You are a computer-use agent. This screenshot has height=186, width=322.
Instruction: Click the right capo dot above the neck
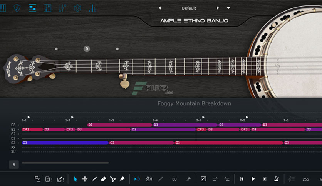117,49
